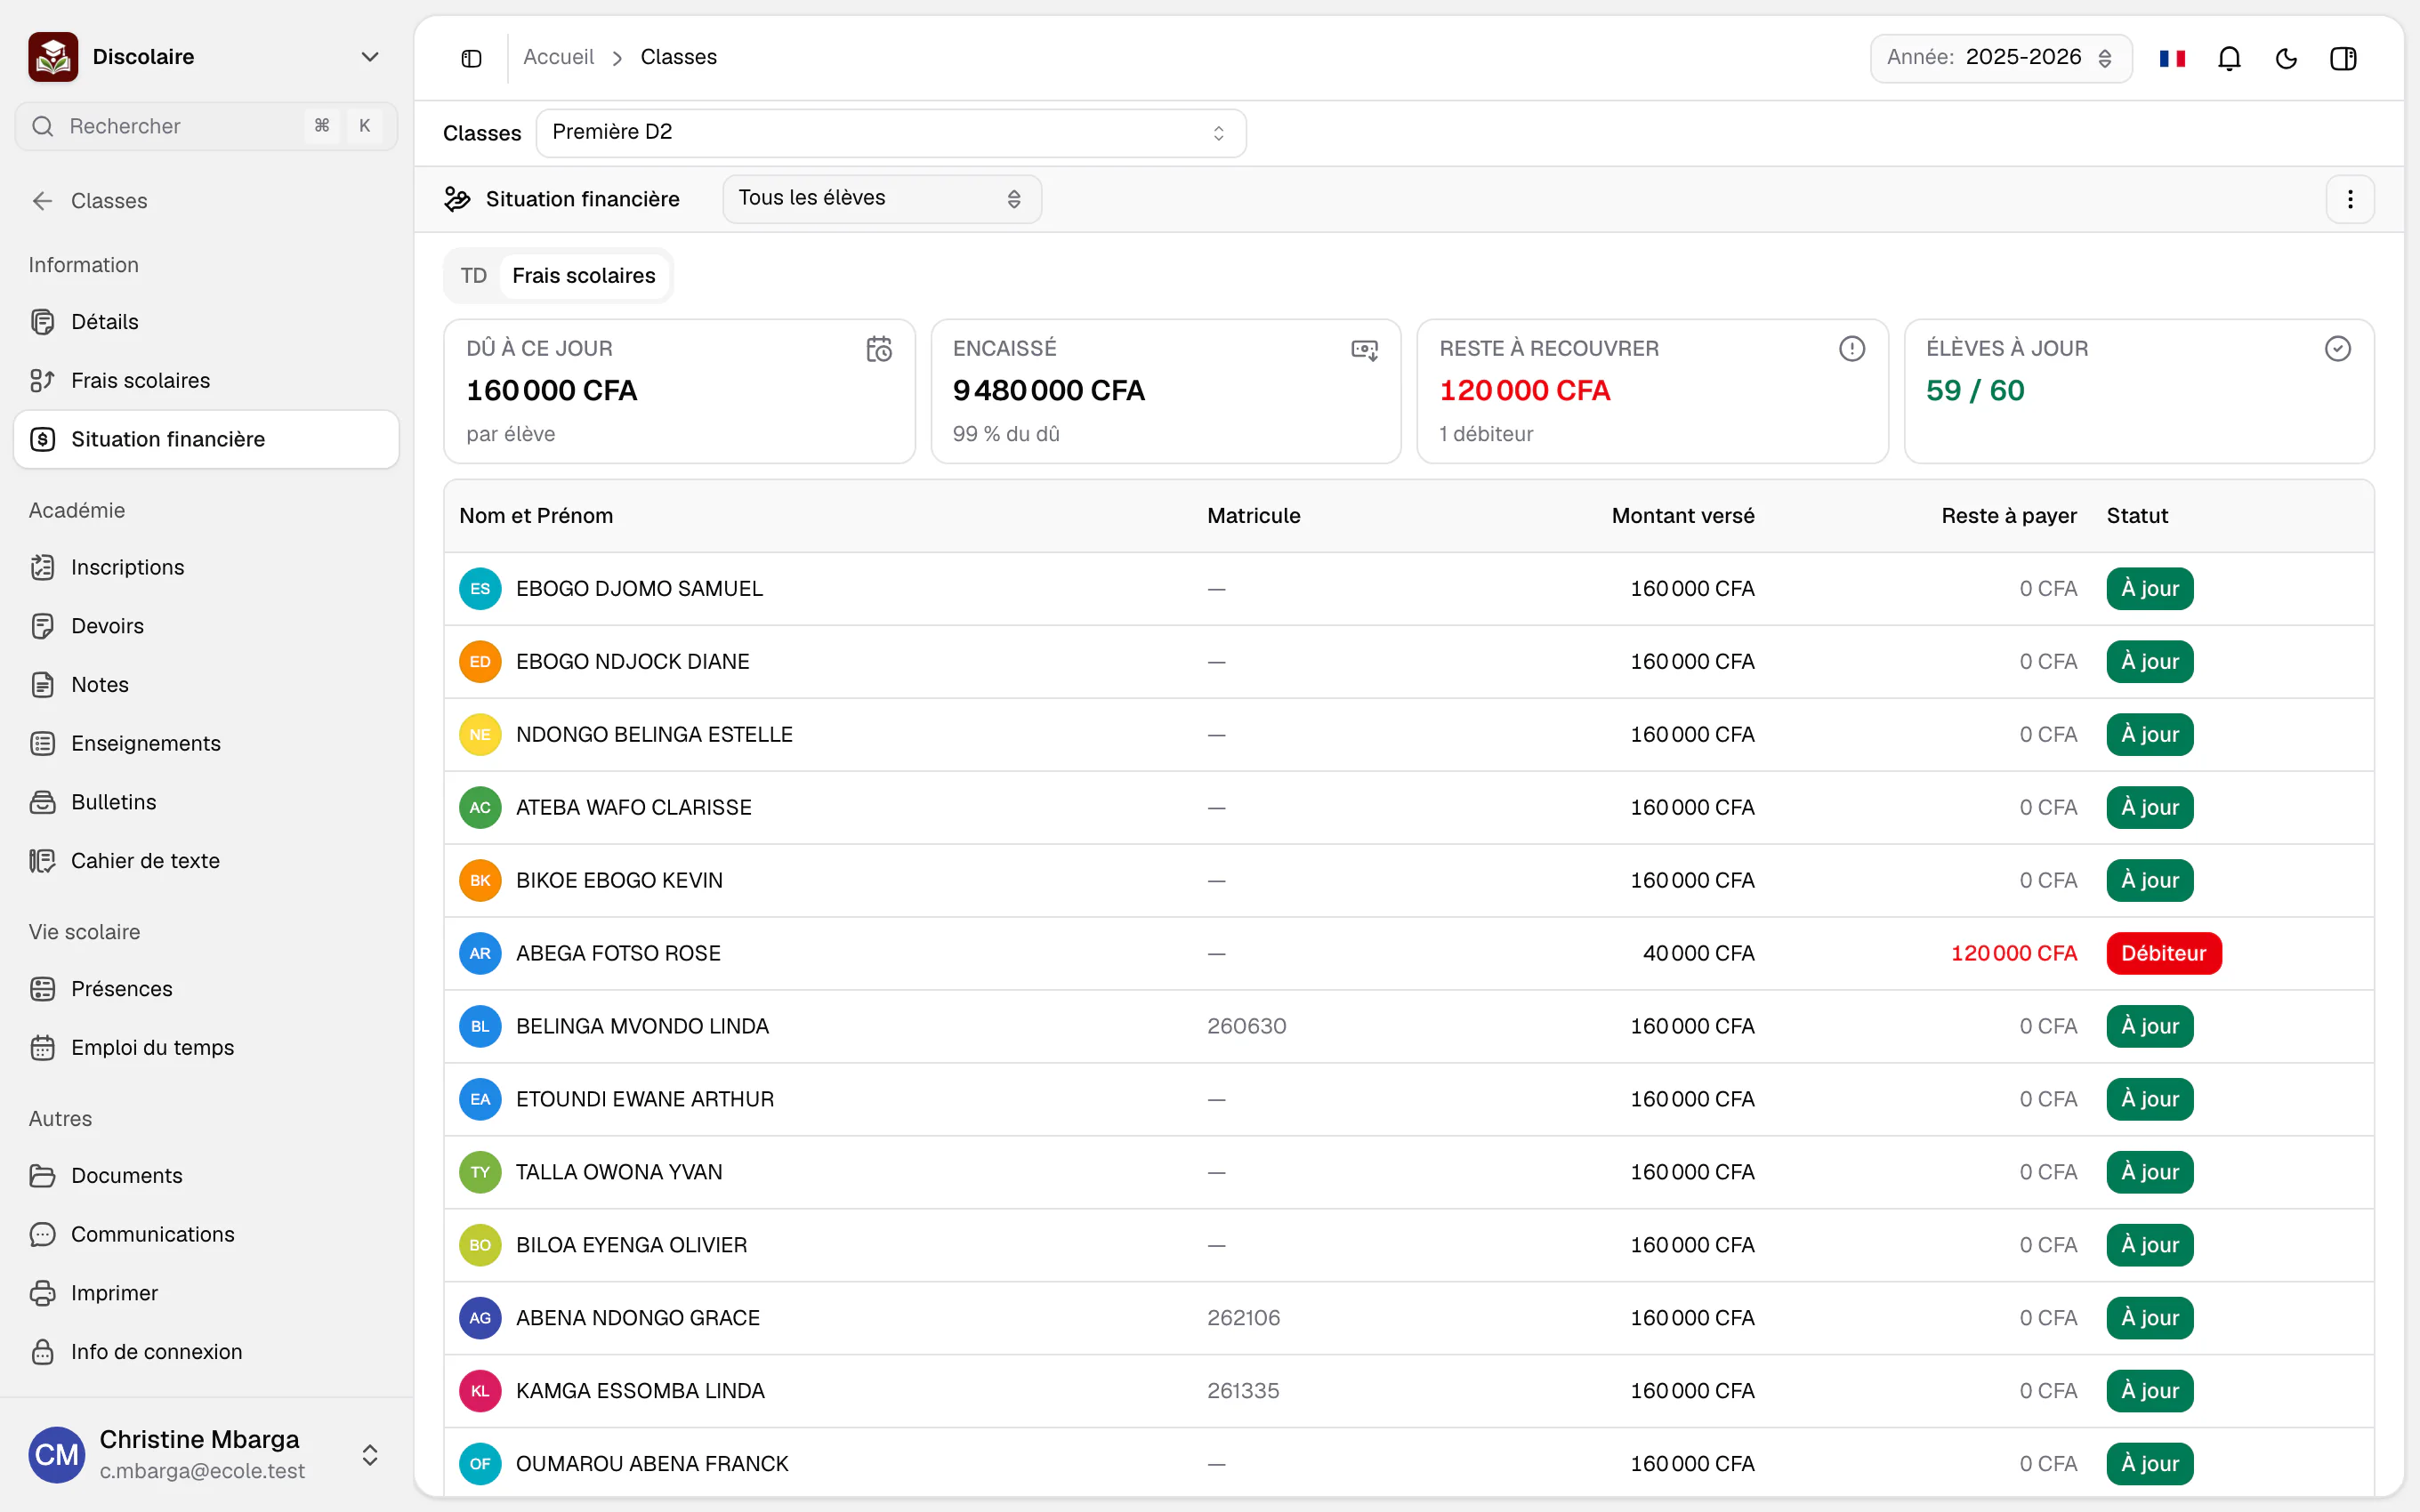Click the calendar-clock icon on Dû à ce jour card
Image resolution: width=2420 pixels, height=1512 pixels.
(879, 349)
